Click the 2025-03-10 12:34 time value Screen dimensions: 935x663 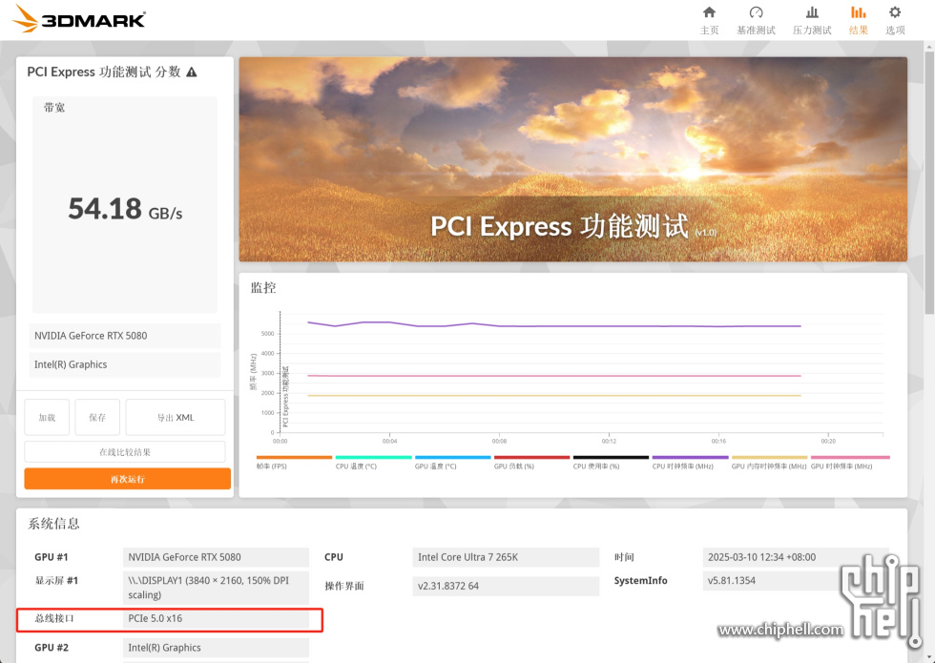796,557
